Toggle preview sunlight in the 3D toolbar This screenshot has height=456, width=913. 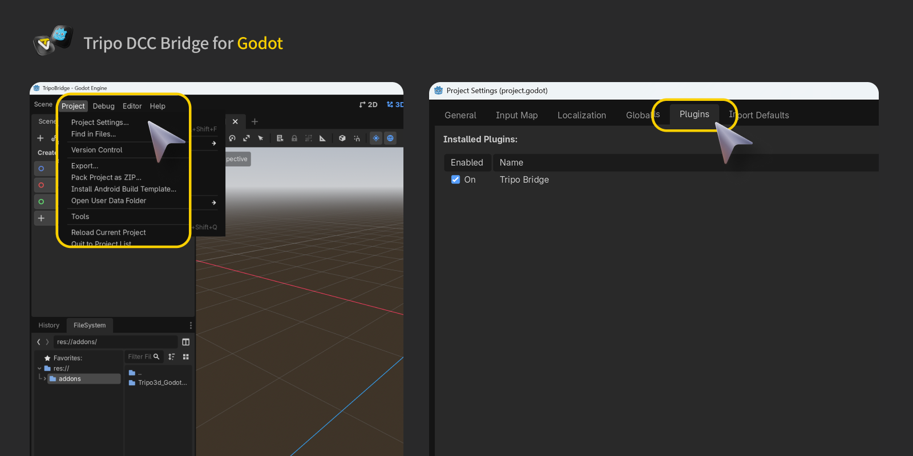376,139
